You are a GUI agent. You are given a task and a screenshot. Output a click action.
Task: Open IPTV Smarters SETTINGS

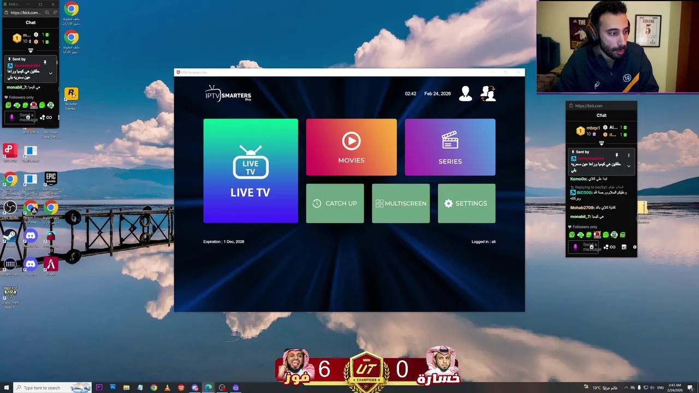tap(466, 203)
